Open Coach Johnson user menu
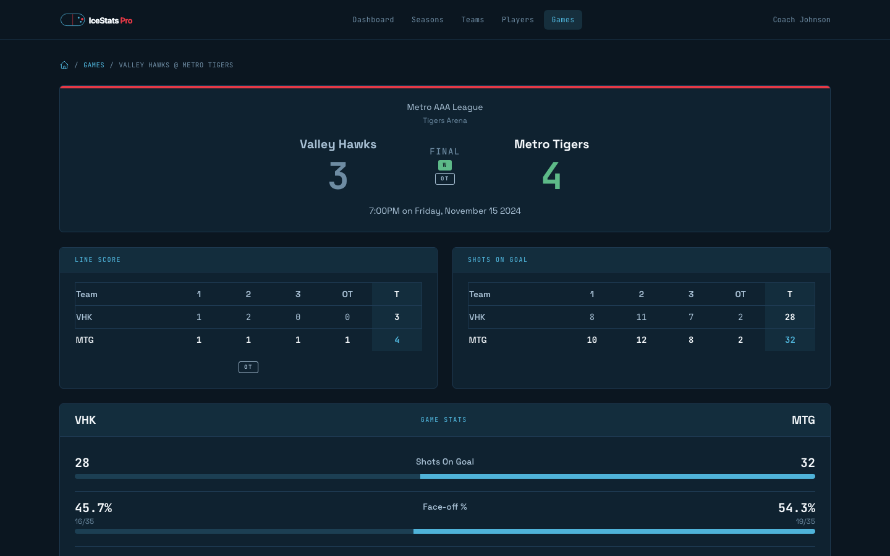This screenshot has height=556, width=890. pos(802,20)
